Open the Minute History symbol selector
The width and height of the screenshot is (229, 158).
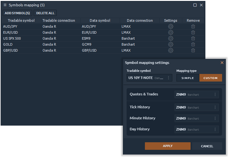[x=197, y=118]
